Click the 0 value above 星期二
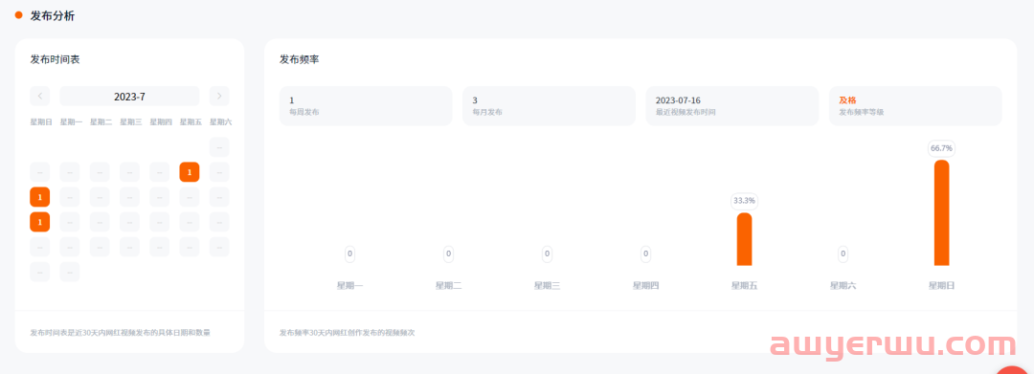 coord(448,253)
